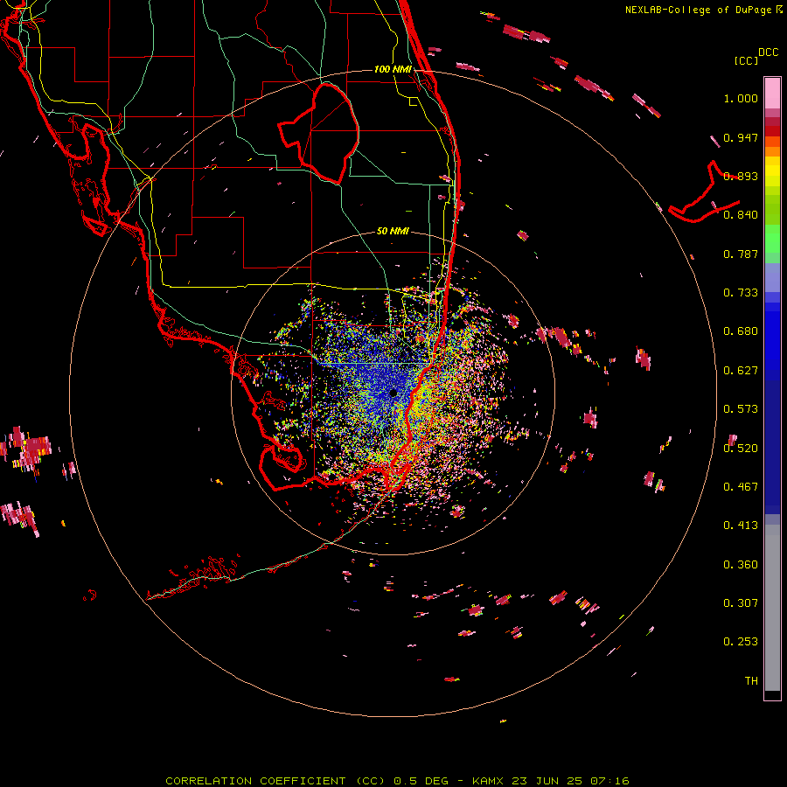Click the Correlation Coefficient KAMX caption text
This screenshot has height=787, width=787.
point(397,781)
